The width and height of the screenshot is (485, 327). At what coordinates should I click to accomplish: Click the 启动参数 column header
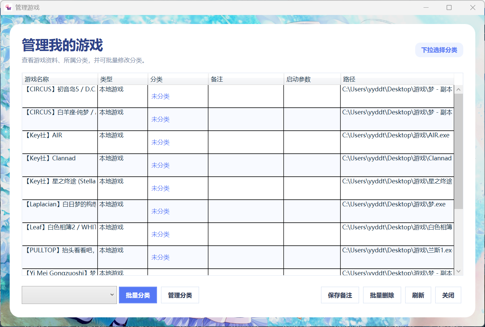point(312,79)
